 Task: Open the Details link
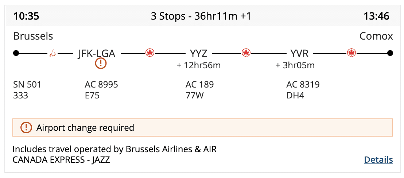[378, 160]
